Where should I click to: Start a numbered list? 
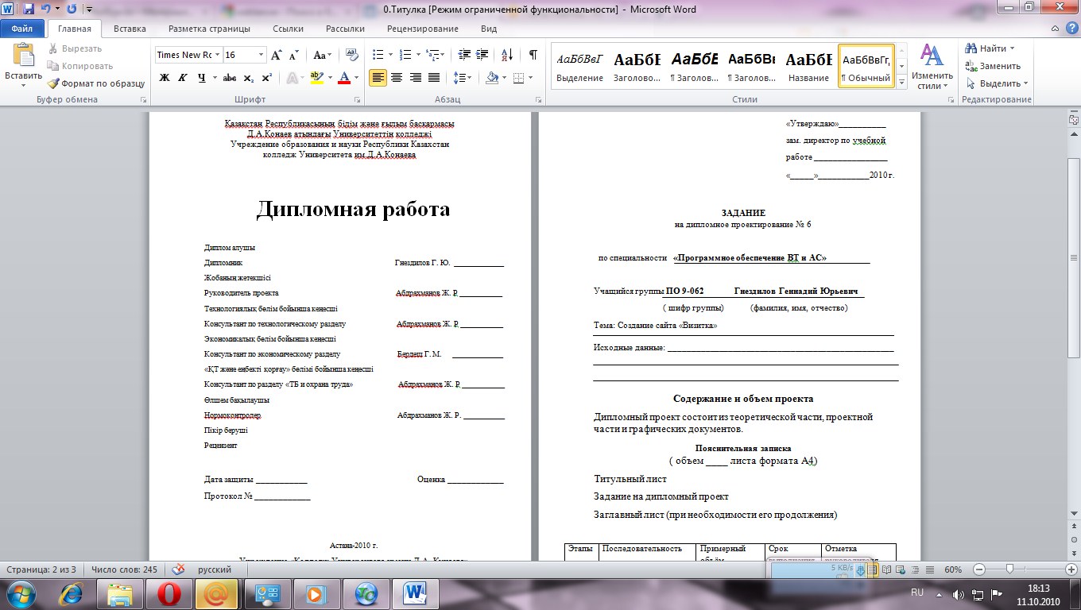(x=405, y=55)
